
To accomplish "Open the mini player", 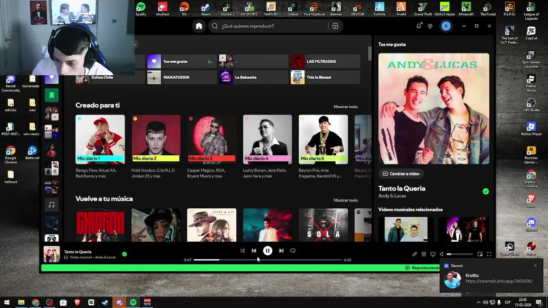I will click(x=480, y=254).
